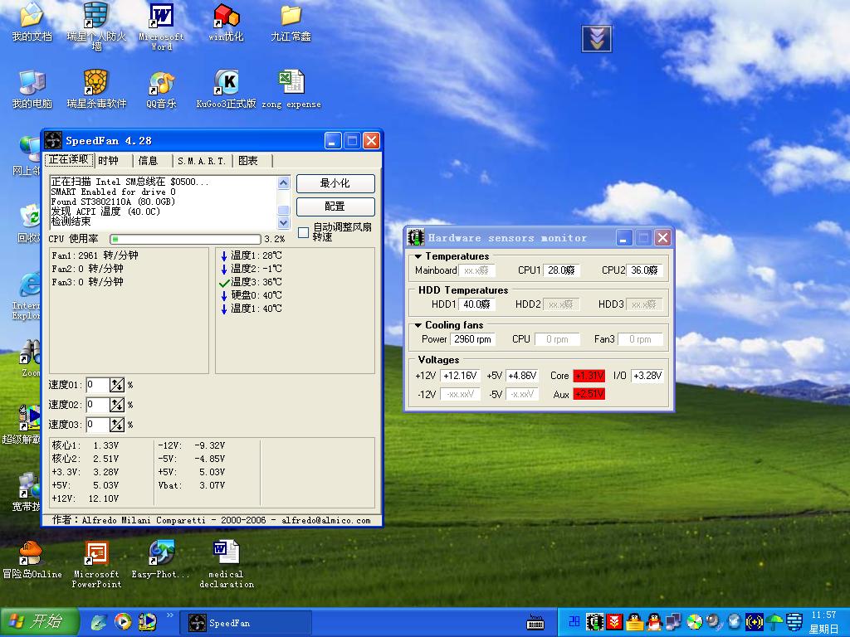Switch to the S.M.A.R.T. tab
The height and width of the screenshot is (637, 850).
(x=201, y=161)
